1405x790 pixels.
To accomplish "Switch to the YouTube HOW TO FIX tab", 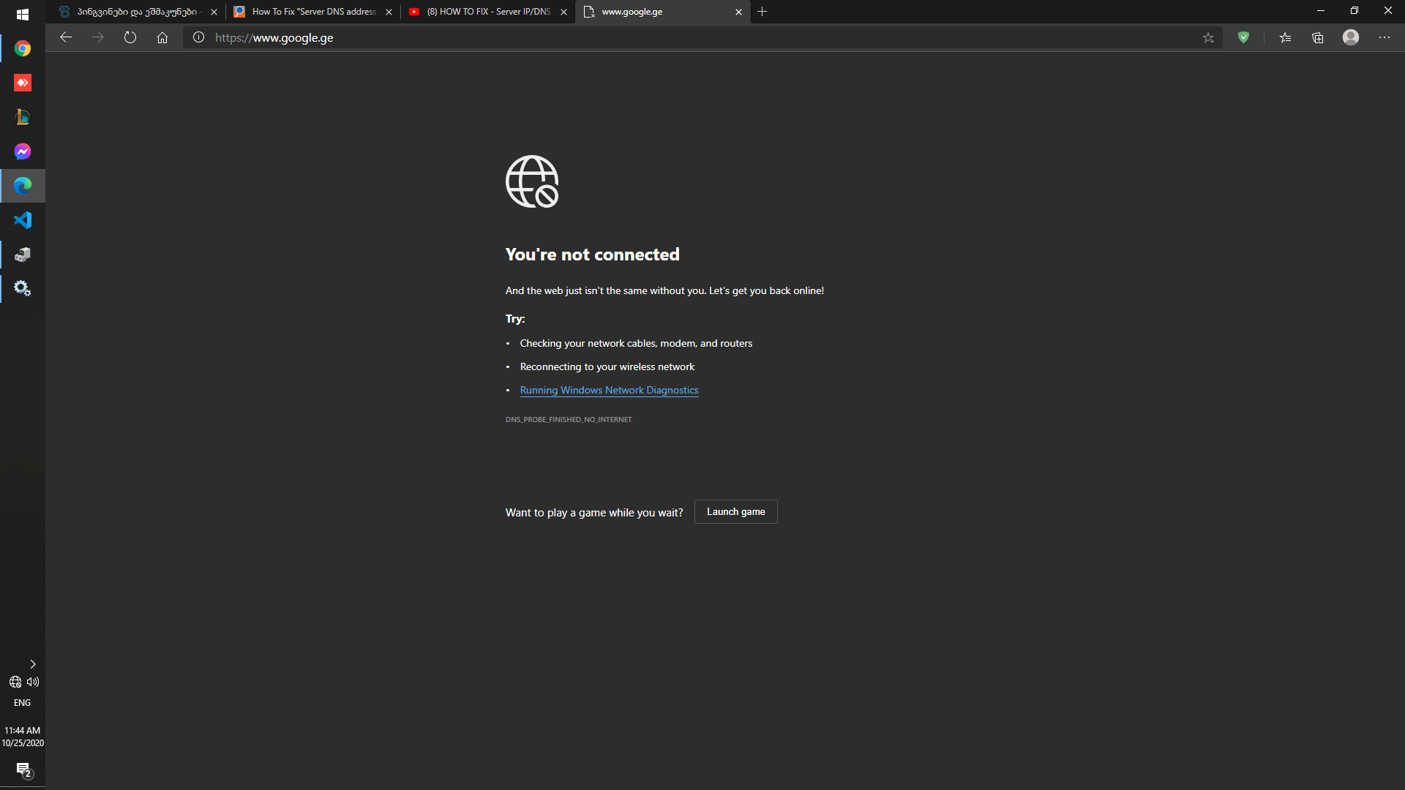I will pyautogui.click(x=487, y=12).
